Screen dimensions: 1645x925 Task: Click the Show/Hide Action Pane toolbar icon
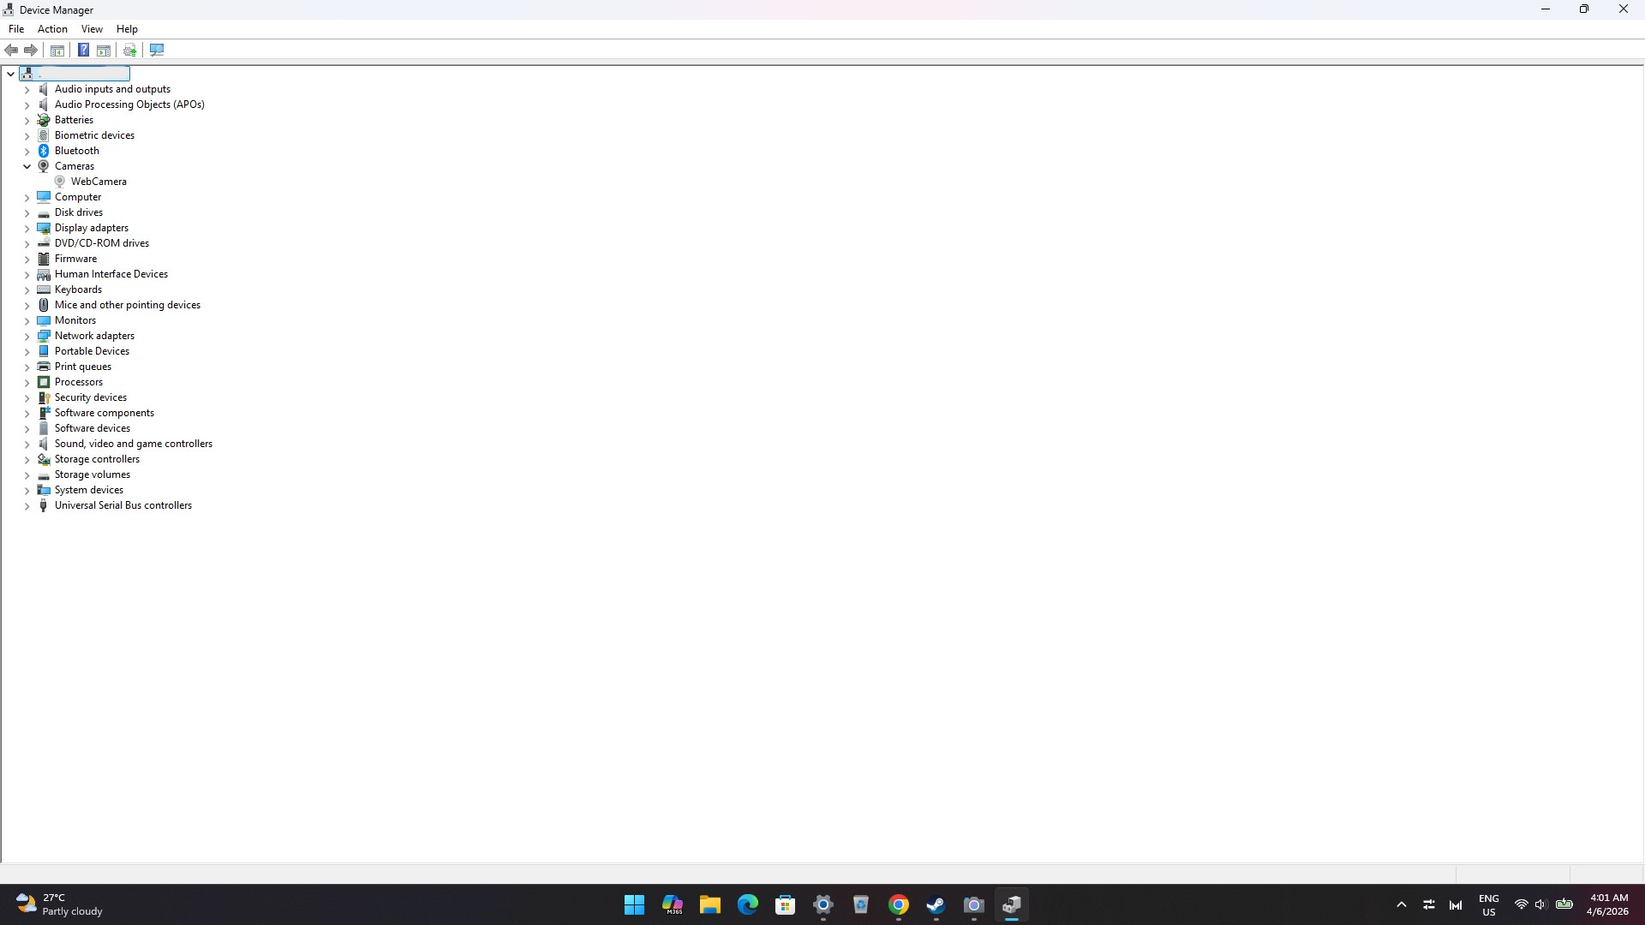tap(104, 50)
